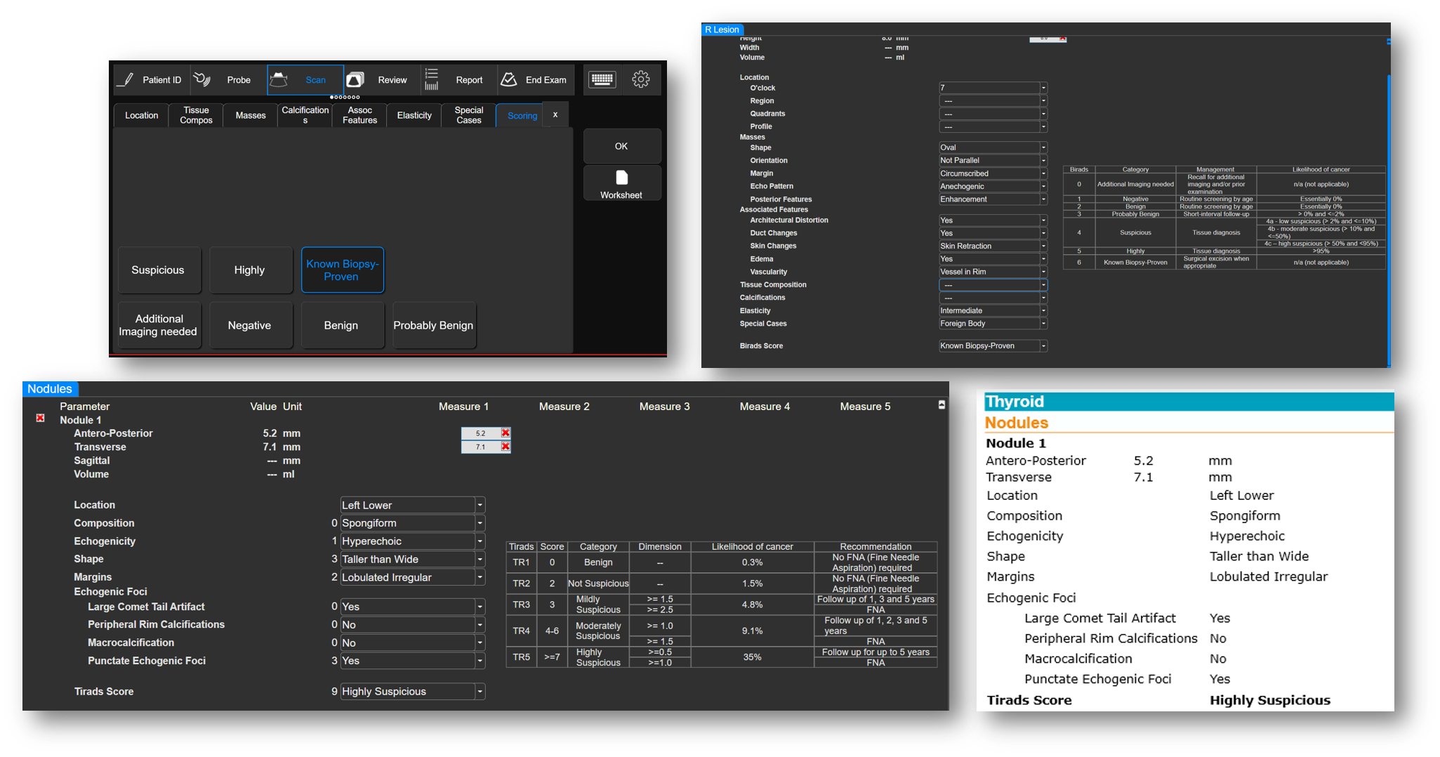Click the Worksheet document icon
This screenshot has height=757, width=1440.
point(621,178)
